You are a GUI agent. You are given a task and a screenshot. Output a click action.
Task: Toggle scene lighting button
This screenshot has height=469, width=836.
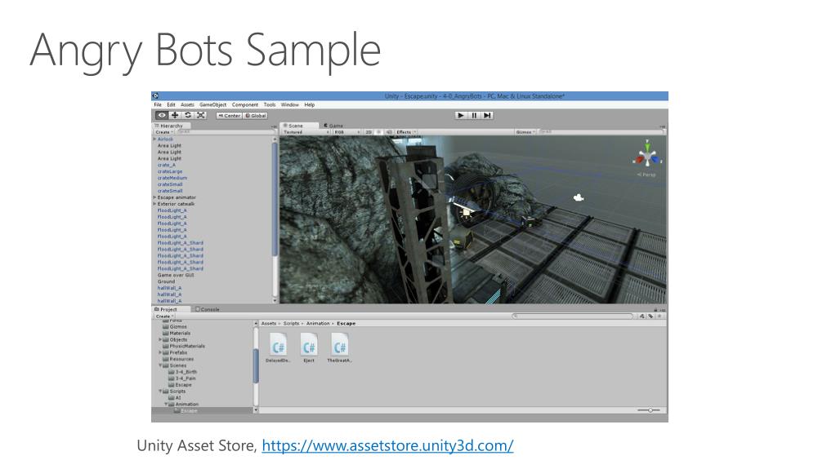pyautogui.click(x=379, y=132)
